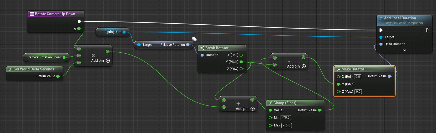Screen dimensions: 436x133
Task: Click the middle input pin of the multiply node
Action: click(x=79, y=56)
